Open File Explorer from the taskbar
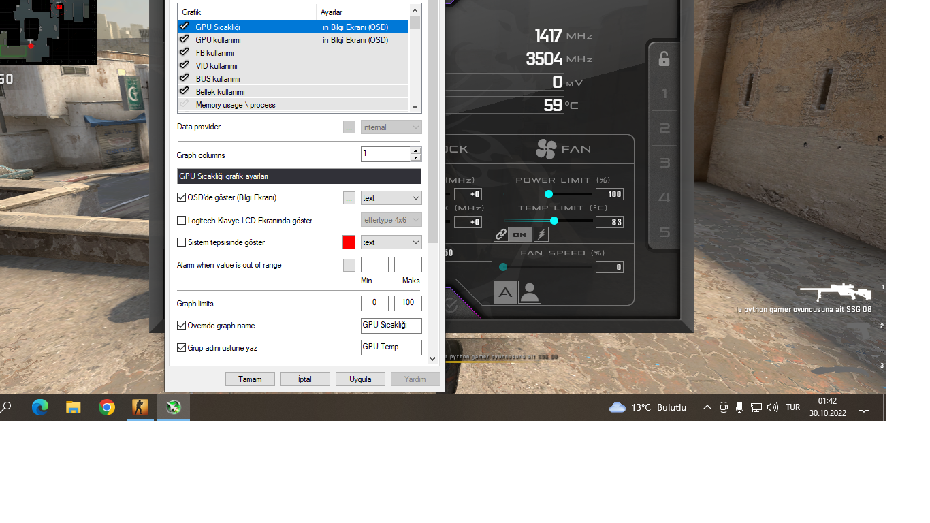930x523 pixels. coord(74,407)
